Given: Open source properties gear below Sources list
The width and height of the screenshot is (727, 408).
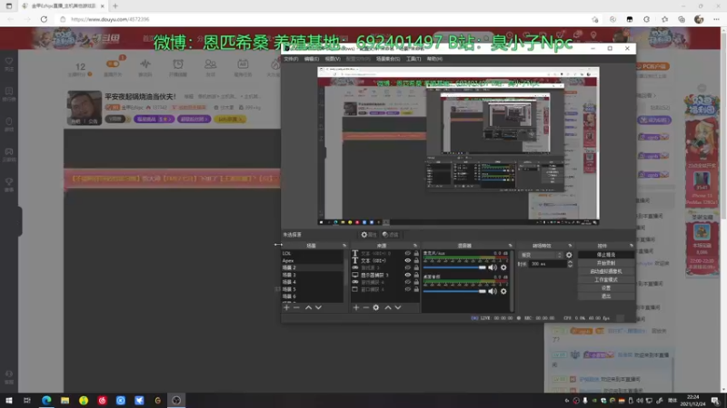Looking at the screenshot, I should 376,307.
